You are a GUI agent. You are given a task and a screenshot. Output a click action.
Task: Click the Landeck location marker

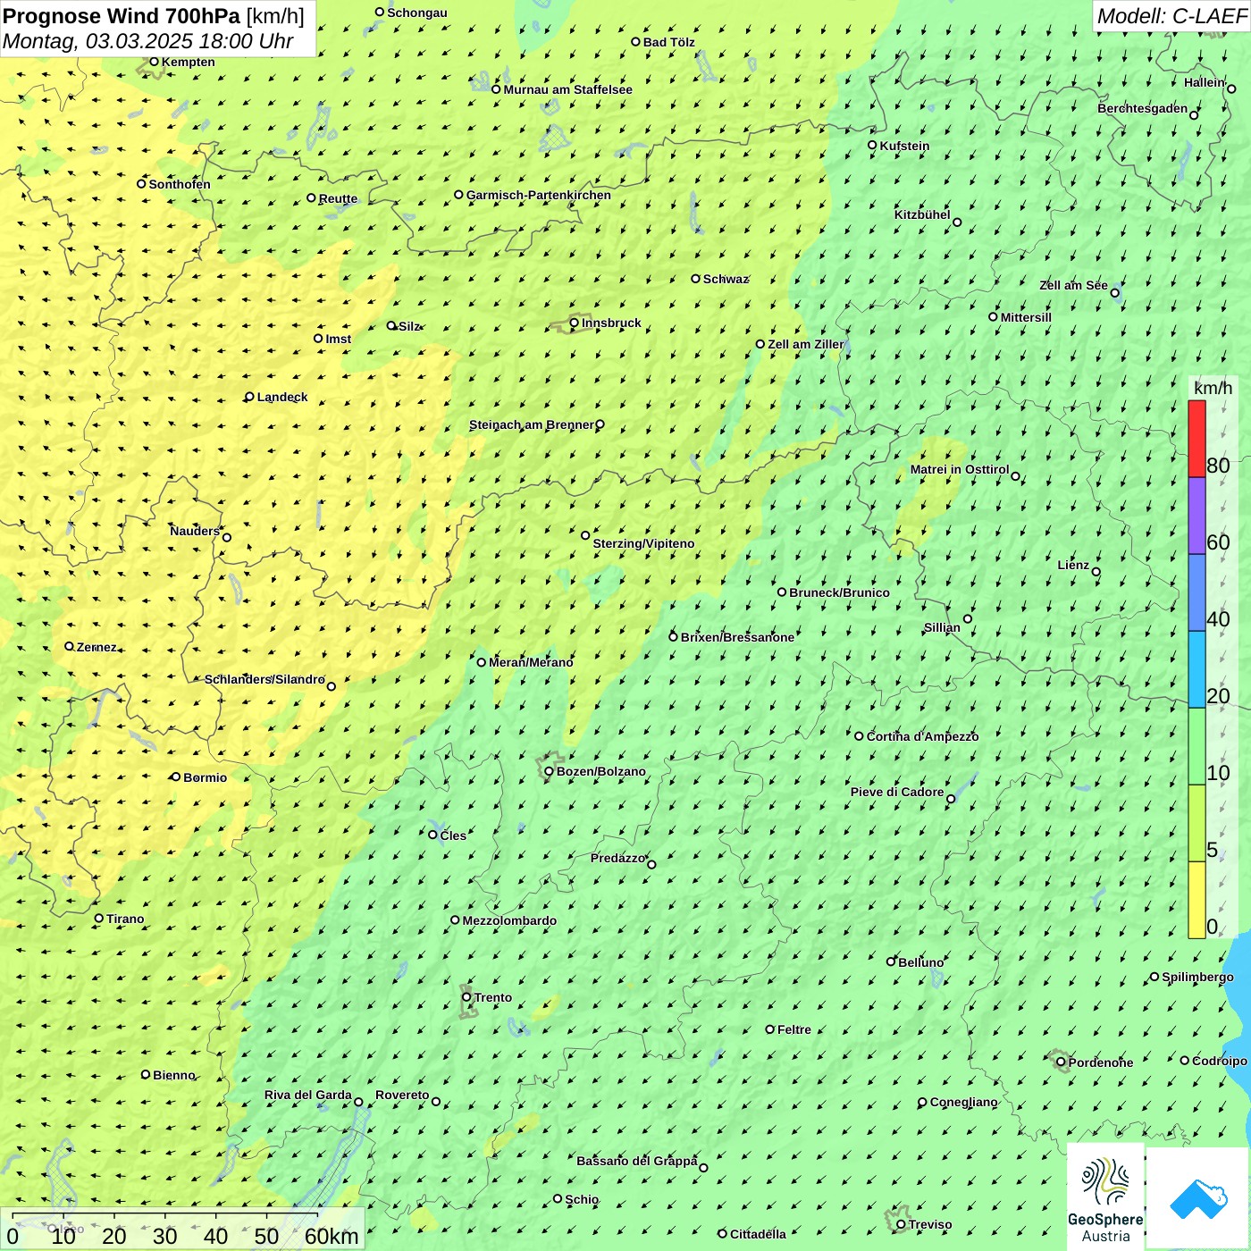(x=249, y=397)
